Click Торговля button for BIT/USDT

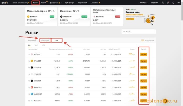pyautogui.click(x=144, y=54)
